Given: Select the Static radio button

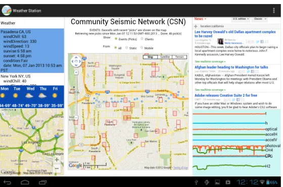Looking at the screenshot, I should coord(126,48).
